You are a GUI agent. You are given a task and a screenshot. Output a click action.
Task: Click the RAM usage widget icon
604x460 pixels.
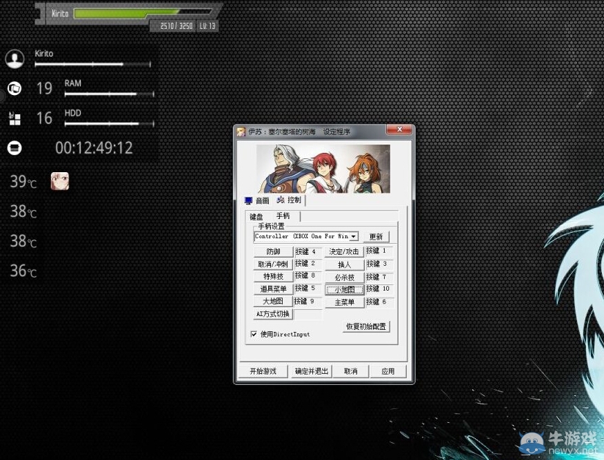click(14, 88)
